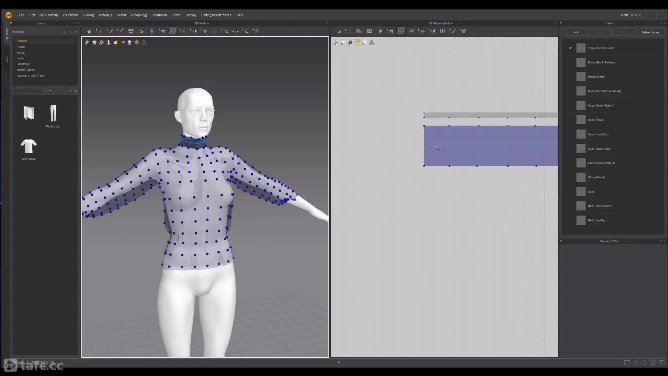
Task: Switch the library to list view icon
Action: click(76, 91)
